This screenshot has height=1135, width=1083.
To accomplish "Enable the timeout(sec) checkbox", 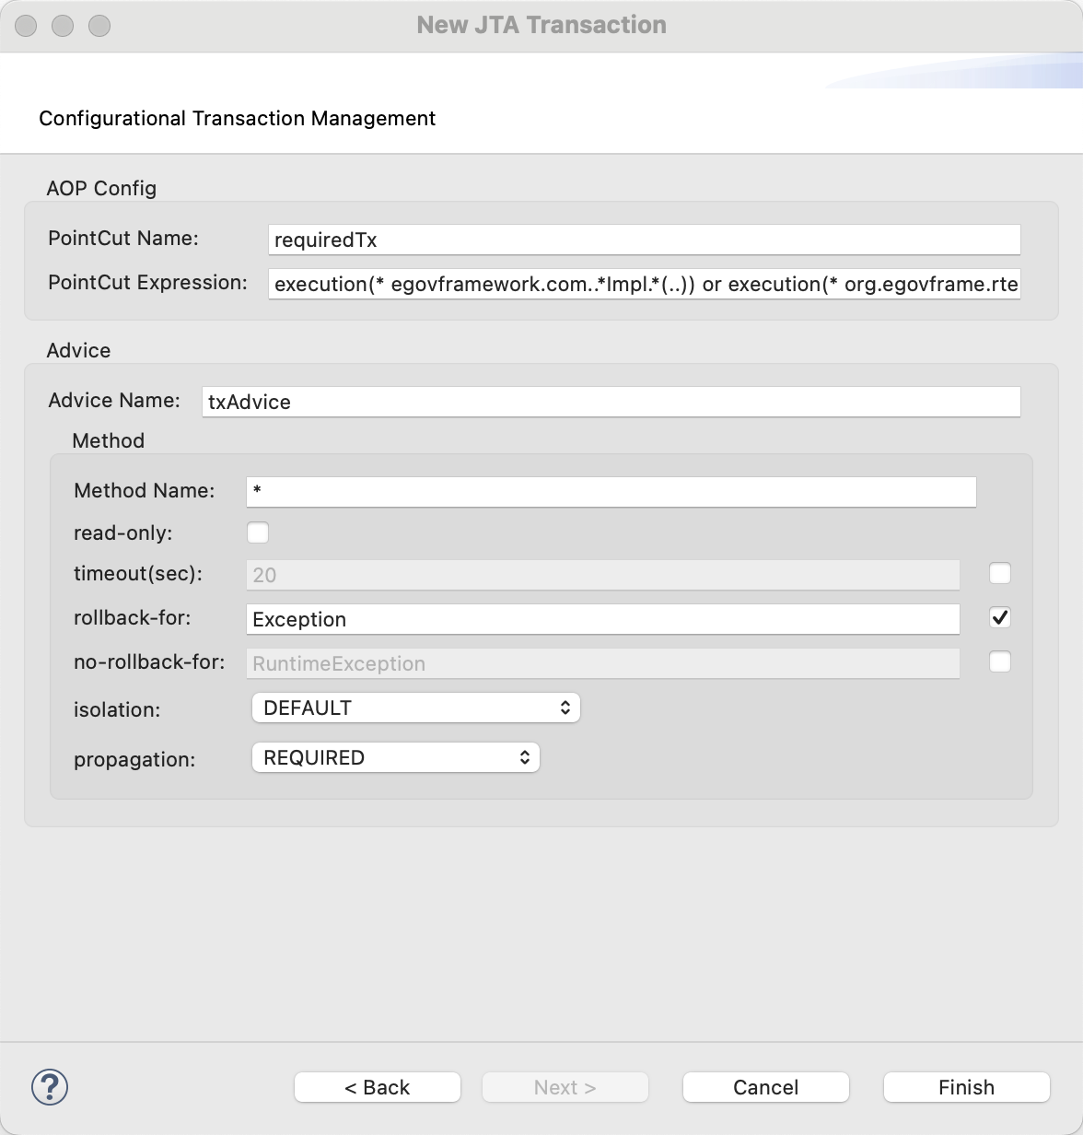I will (x=999, y=573).
